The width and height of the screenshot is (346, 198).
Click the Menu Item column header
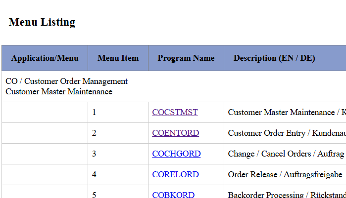118,58
